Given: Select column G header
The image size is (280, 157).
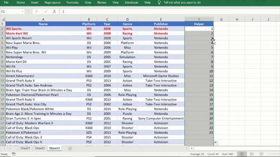Looking at the screenshot, I should (x=221, y=19).
